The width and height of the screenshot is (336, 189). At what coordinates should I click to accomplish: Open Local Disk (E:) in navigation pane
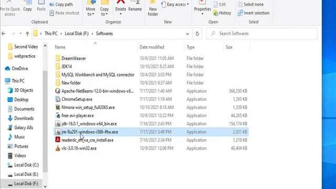[x=23, y=174]
